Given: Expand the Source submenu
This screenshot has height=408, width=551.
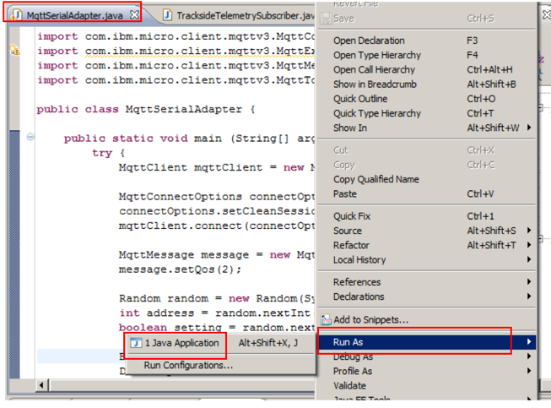Looking at the screenshot, I should point(426,231).
